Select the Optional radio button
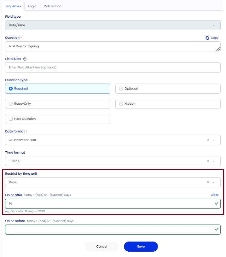The height and width of the screenshot is (257, 226). [121, 89]
